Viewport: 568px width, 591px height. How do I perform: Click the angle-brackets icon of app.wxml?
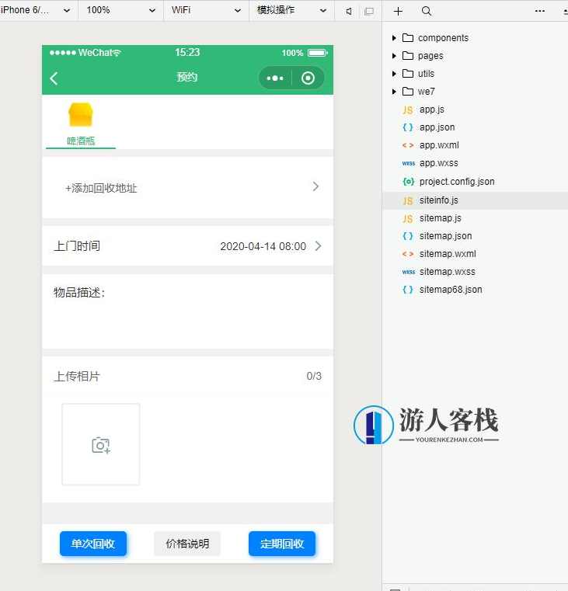click(408, 145)
